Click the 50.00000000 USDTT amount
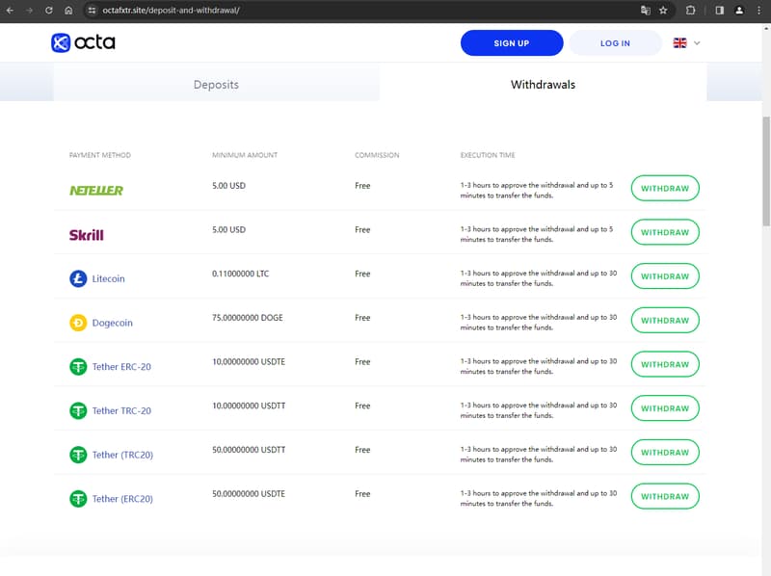771x576 pixels. [249, 450]
